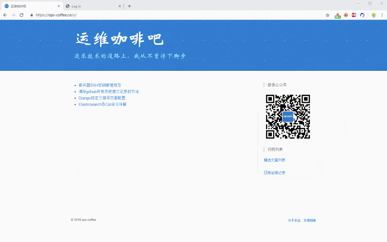
Task: Click the address bar URL field
Action: point(161,15)
